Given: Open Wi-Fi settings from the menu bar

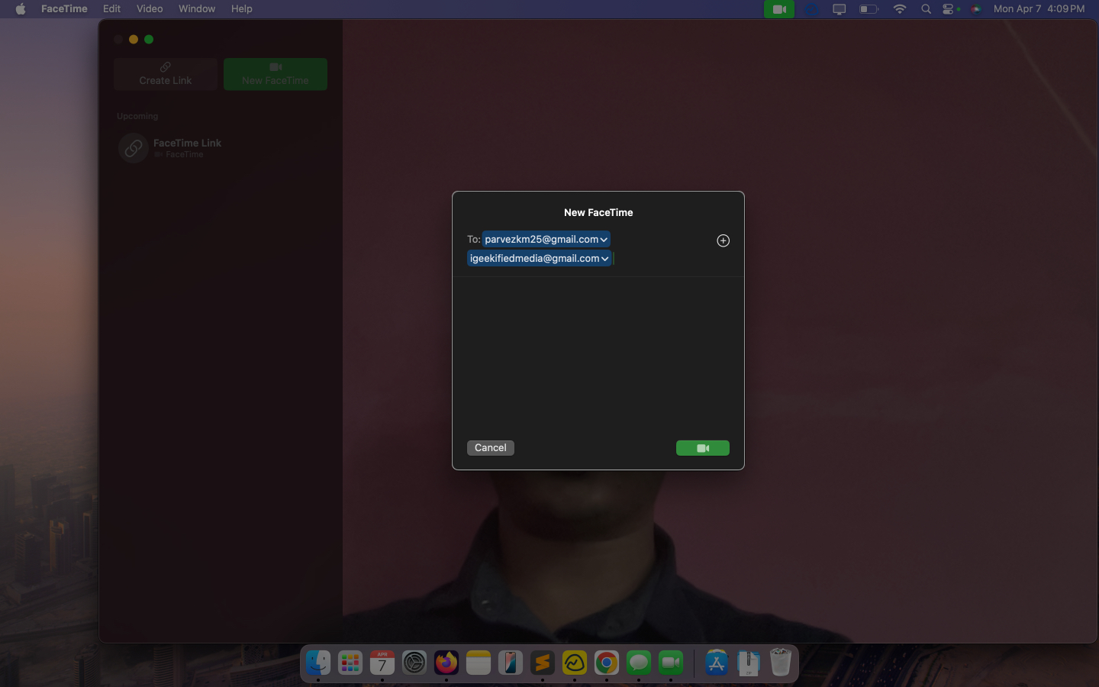Looking at the screenshot, I should [x=900, y=8].
